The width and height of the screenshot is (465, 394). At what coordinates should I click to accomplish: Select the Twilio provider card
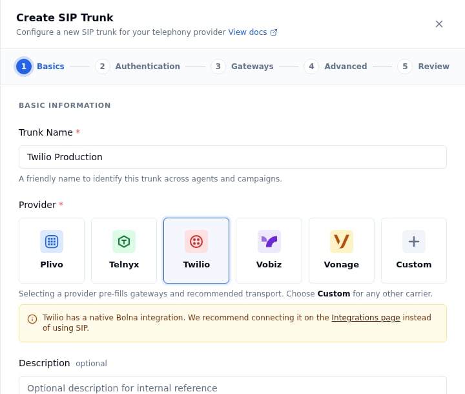tap(196, 251)
